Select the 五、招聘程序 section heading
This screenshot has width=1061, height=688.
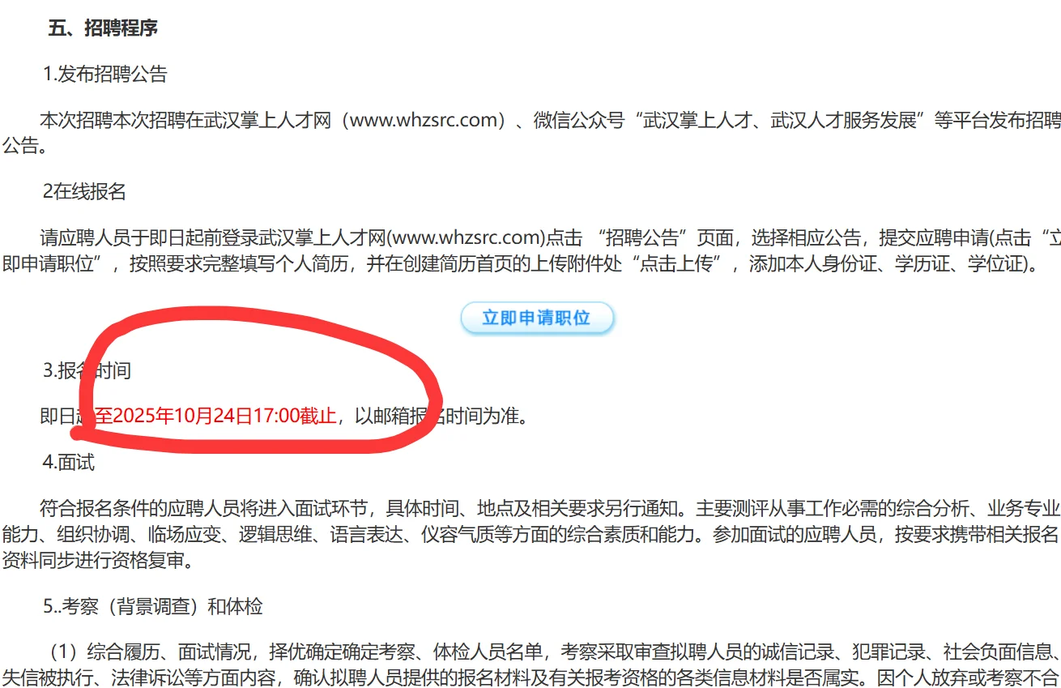(103, 28)
